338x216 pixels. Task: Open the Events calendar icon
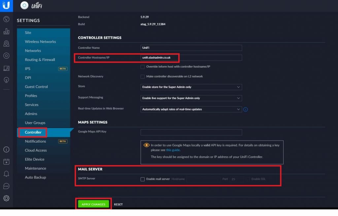point(6,162)
